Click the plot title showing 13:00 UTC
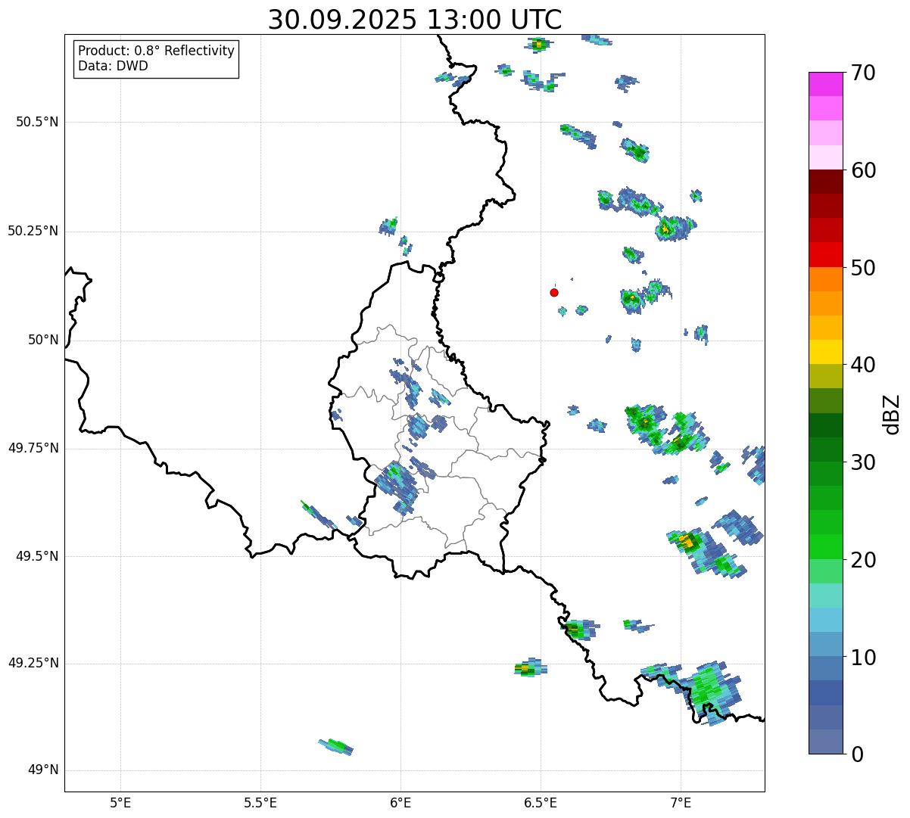Image resolution: width=910 pixels, height=818 pixels. point(415,20)
